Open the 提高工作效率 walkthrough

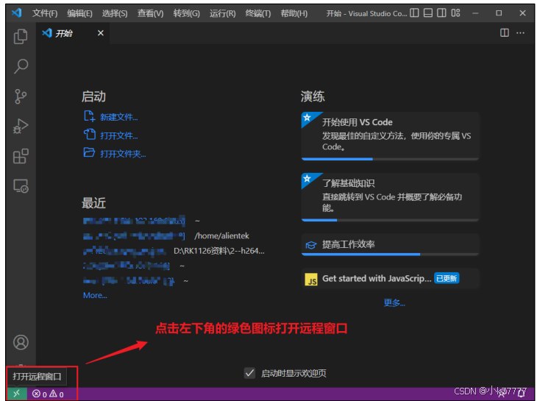tap(390, 244)
